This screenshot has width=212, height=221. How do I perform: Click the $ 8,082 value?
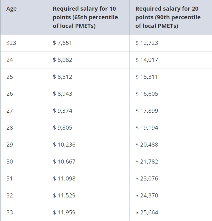click(62, 60)
